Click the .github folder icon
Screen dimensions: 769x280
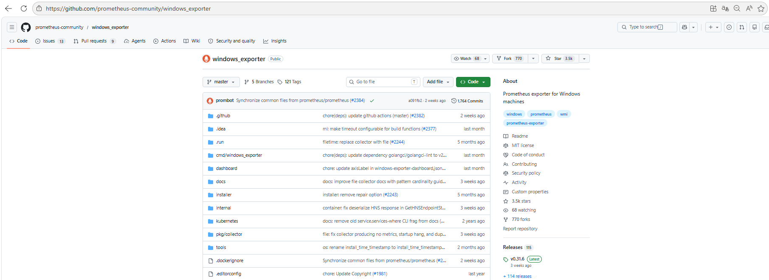point(211,116)
